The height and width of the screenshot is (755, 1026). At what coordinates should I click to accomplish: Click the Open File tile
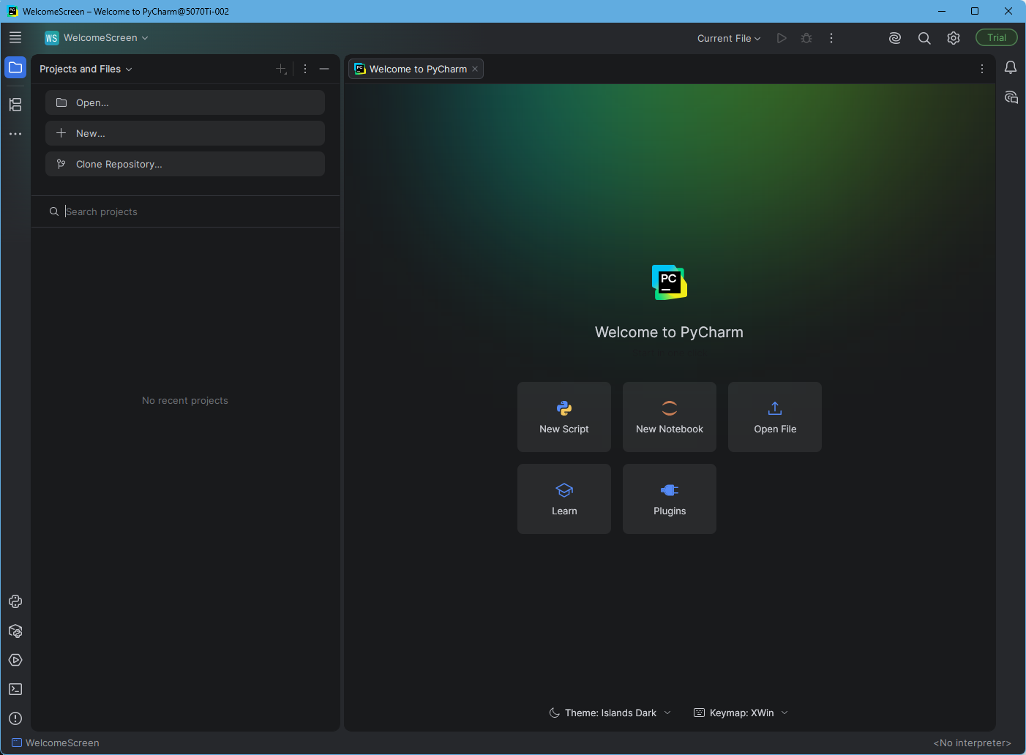tap(775, 417)
